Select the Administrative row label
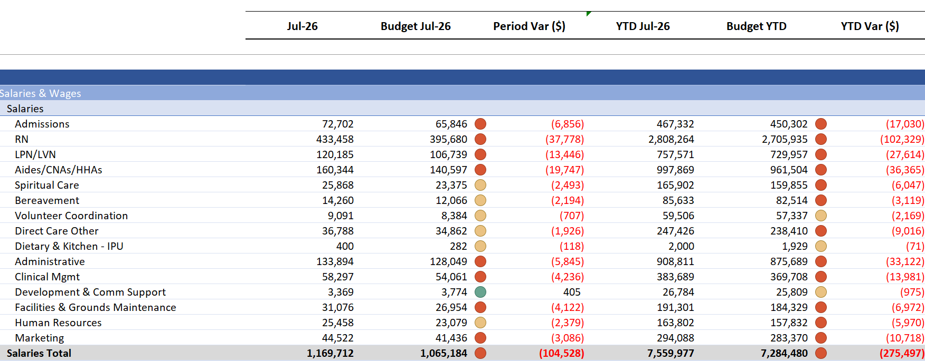This screenshot has width=925, height=361. click(50, 261)
